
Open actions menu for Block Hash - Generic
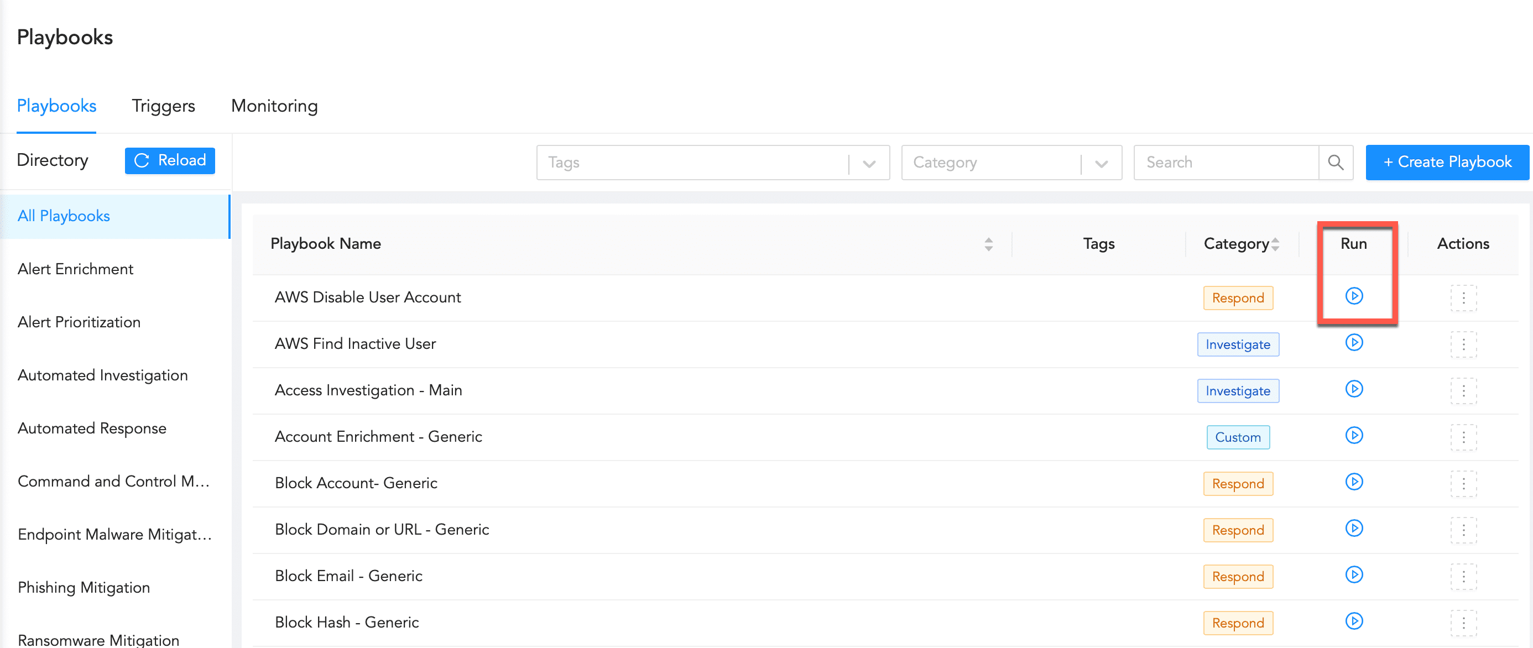[1463, 623]
